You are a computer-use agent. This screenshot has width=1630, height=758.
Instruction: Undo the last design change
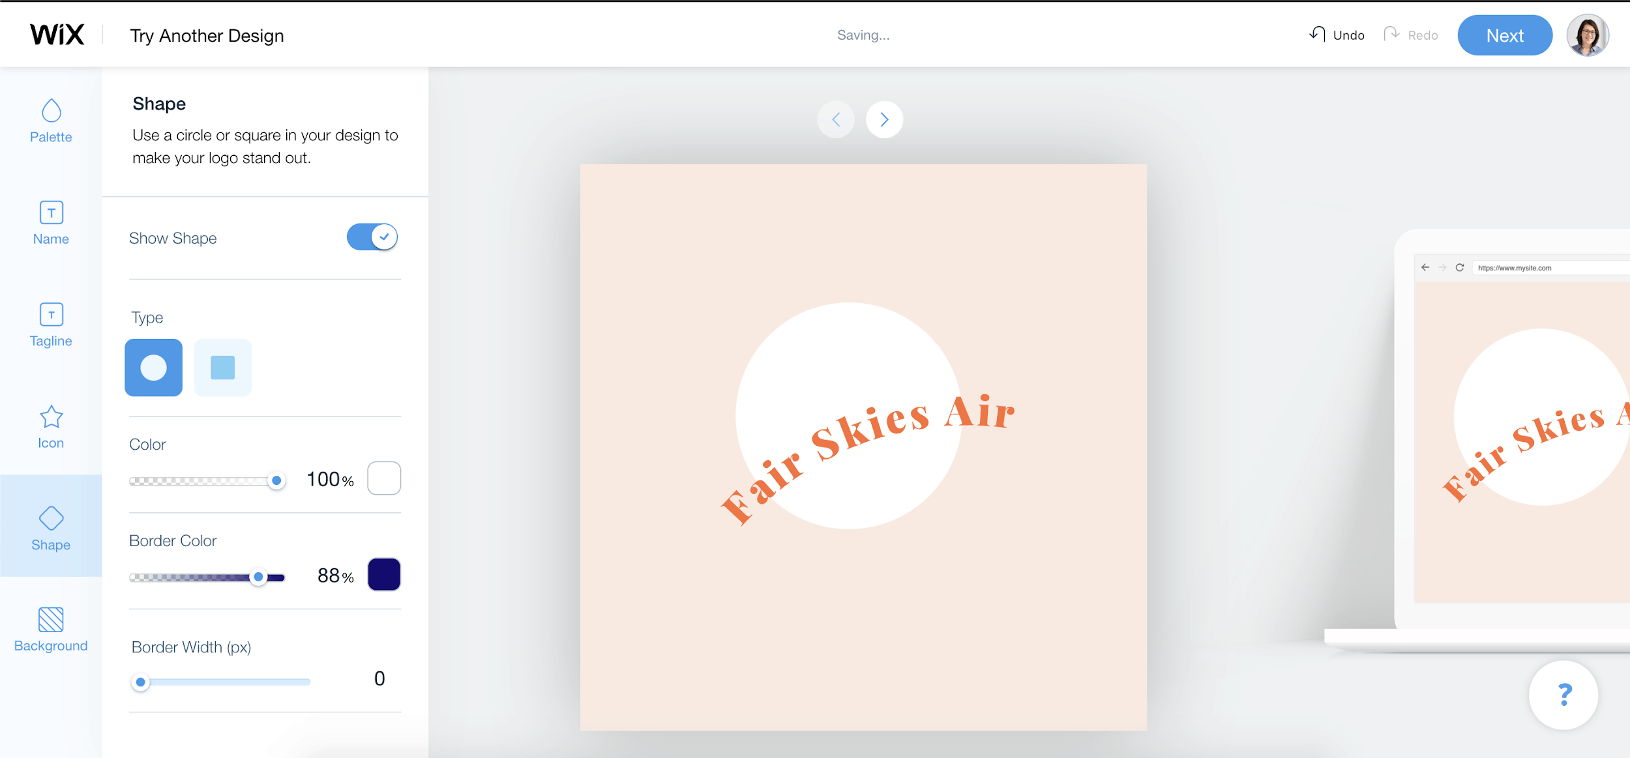1338,35
